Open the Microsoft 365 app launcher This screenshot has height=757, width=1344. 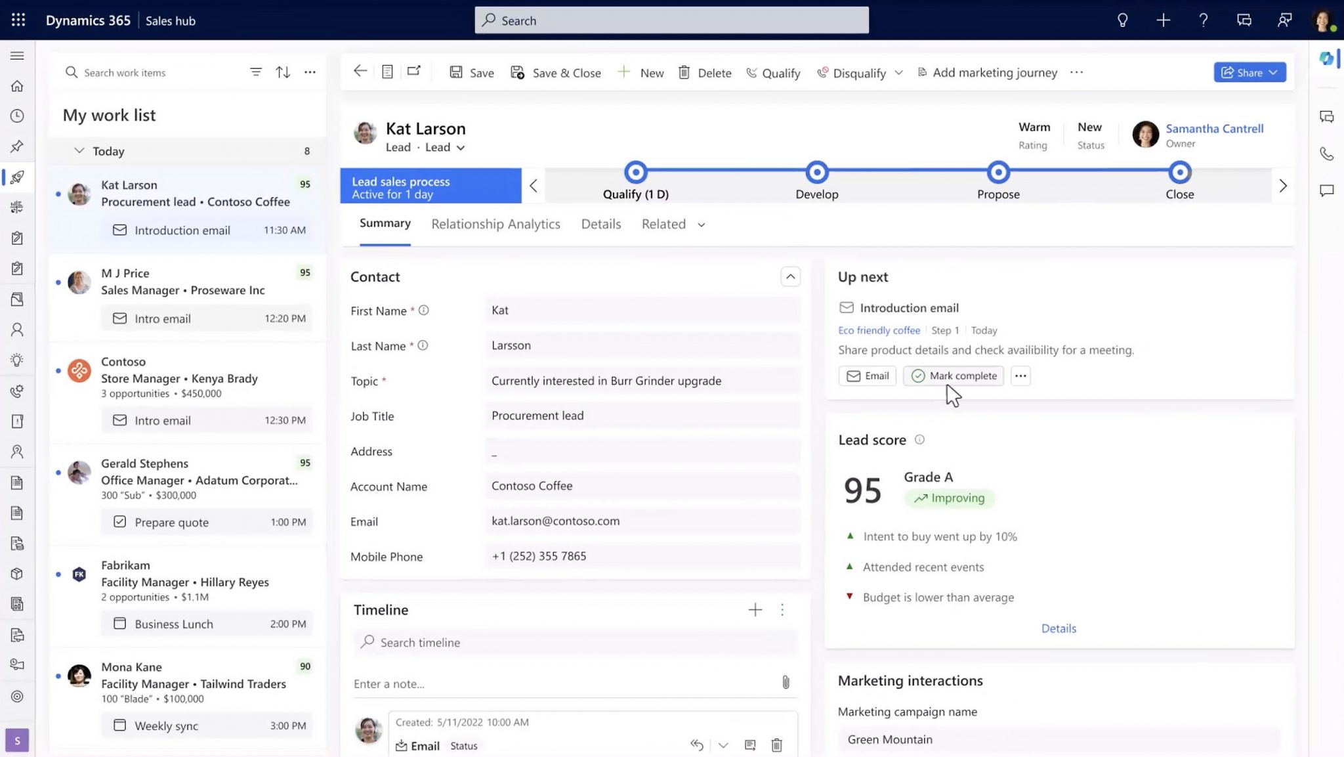[18, 20]
